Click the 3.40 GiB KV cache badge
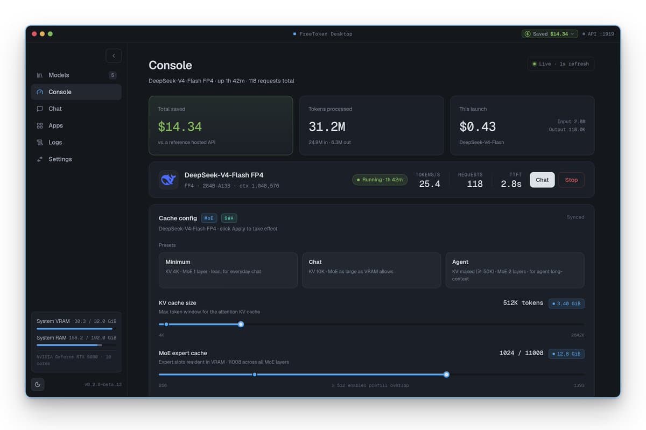This screenshot has height=430, width=646. (566, 304)
